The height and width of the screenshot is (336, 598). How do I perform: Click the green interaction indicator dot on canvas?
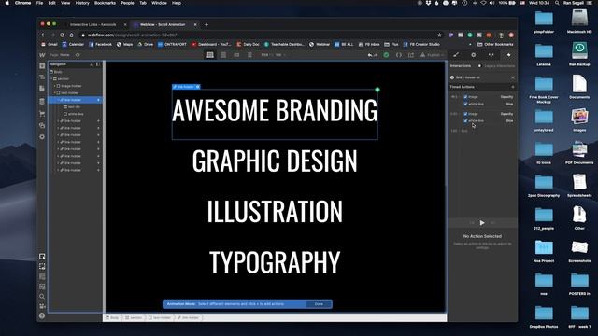(x=377, y=90)
